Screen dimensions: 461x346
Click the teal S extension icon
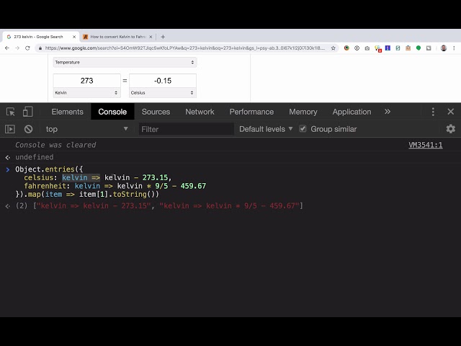click(x=398, y=48)
